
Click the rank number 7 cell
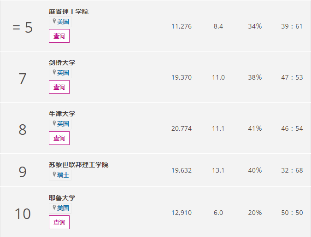click(x=23, y=79)
